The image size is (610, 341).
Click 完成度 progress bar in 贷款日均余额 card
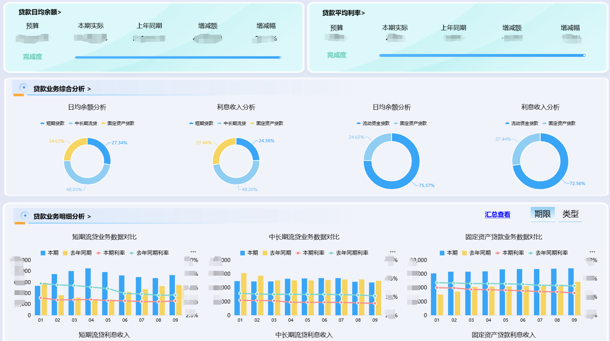pyautogui.click(x=178, y=57)
